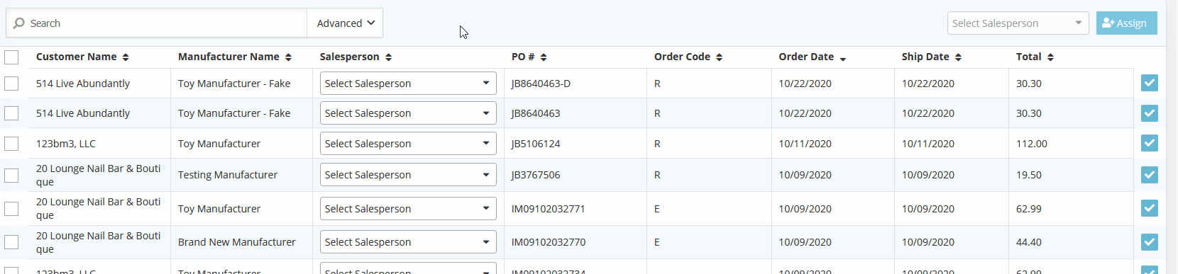Open Salesperson dropdown for PO JB8640463

[408, 113]
